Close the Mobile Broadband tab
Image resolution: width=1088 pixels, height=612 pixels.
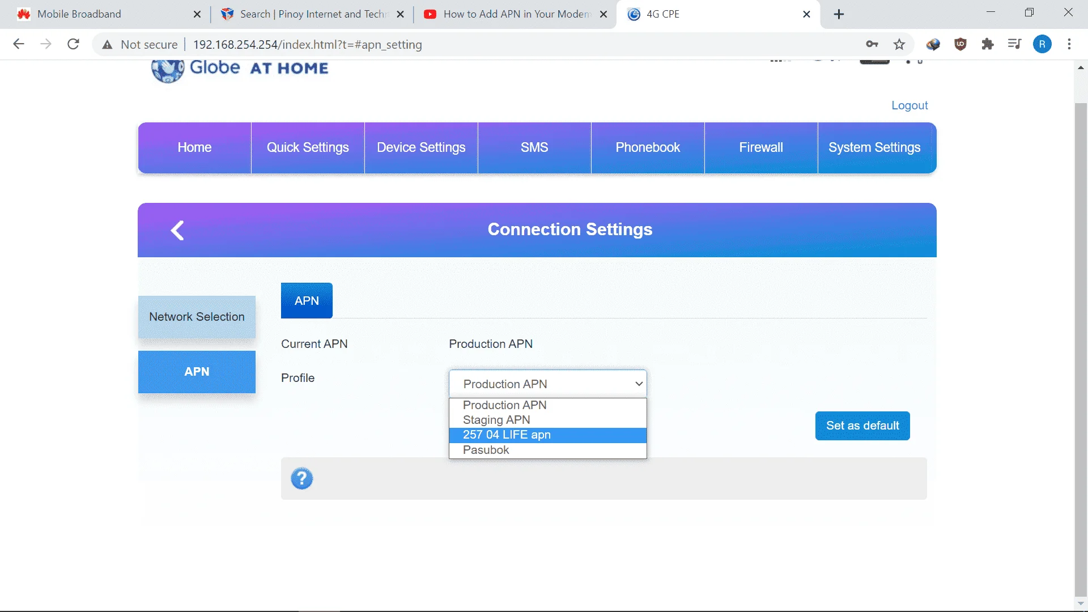coord(197,14)
